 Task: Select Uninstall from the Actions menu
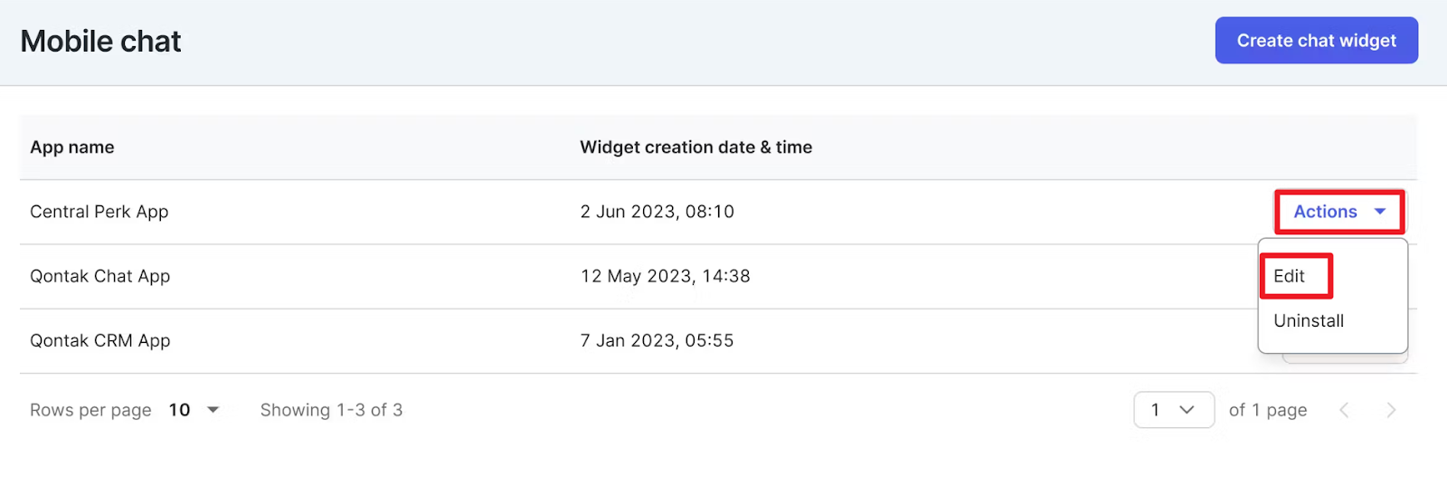point(1309,320)
